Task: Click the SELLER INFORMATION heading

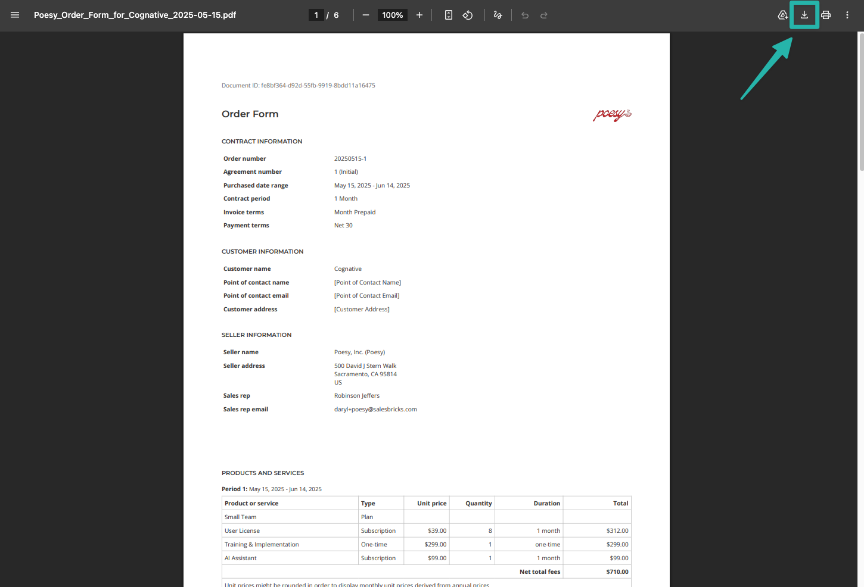Action: pyautogui.click(x=257, y=335)
